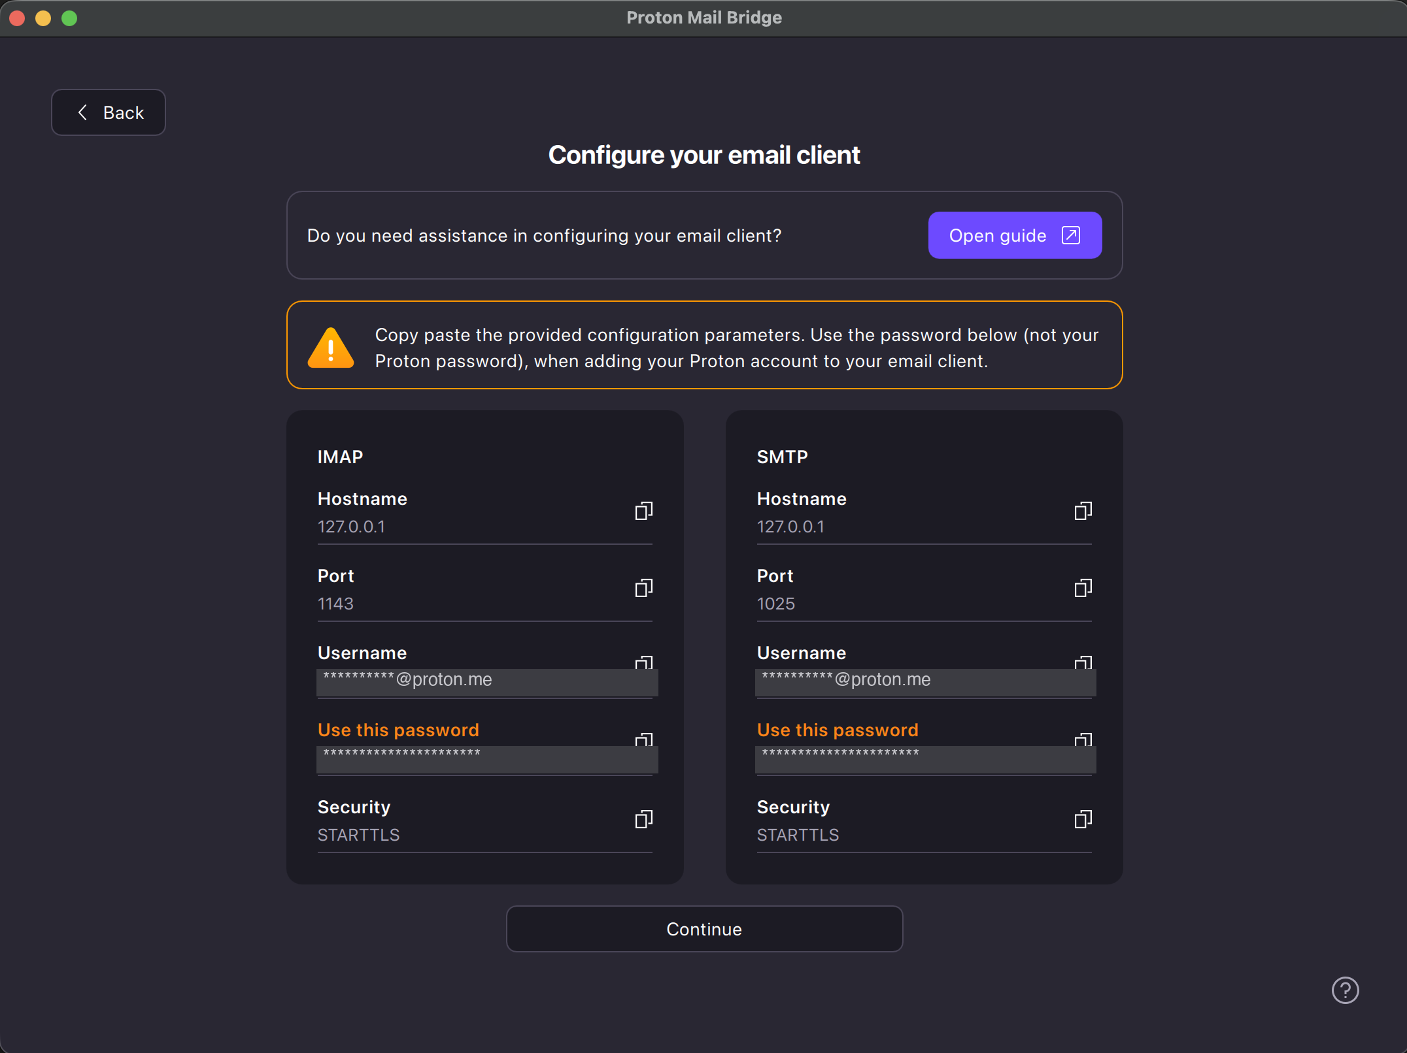The height and width of the screenshot is (1053, 1407).
Task: Click the SMTP 'Use this password' label
Action: pyautogui.click(x=838, y=730)
